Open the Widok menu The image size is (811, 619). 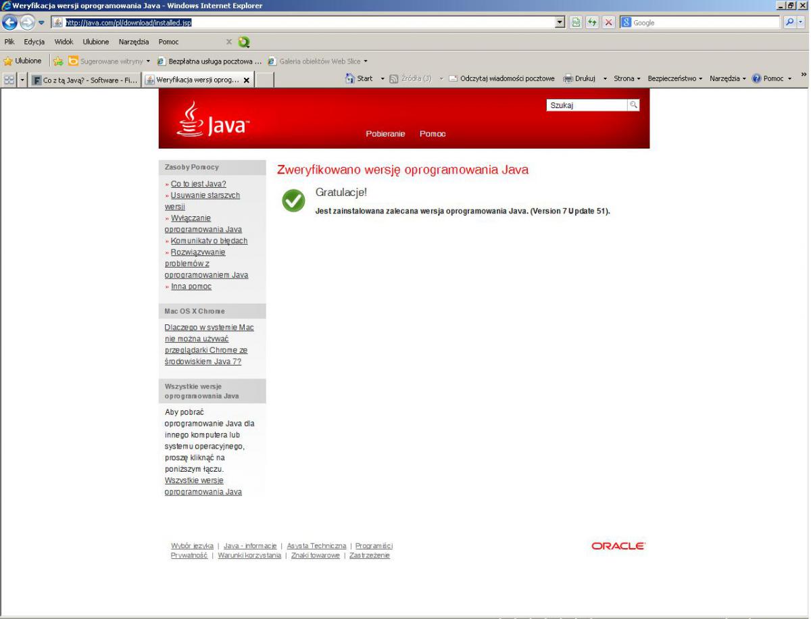64,42
